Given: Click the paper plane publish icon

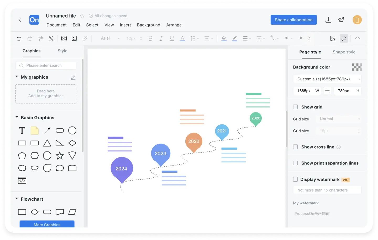Looking at the screenshot, I should (x=341, y=20).
